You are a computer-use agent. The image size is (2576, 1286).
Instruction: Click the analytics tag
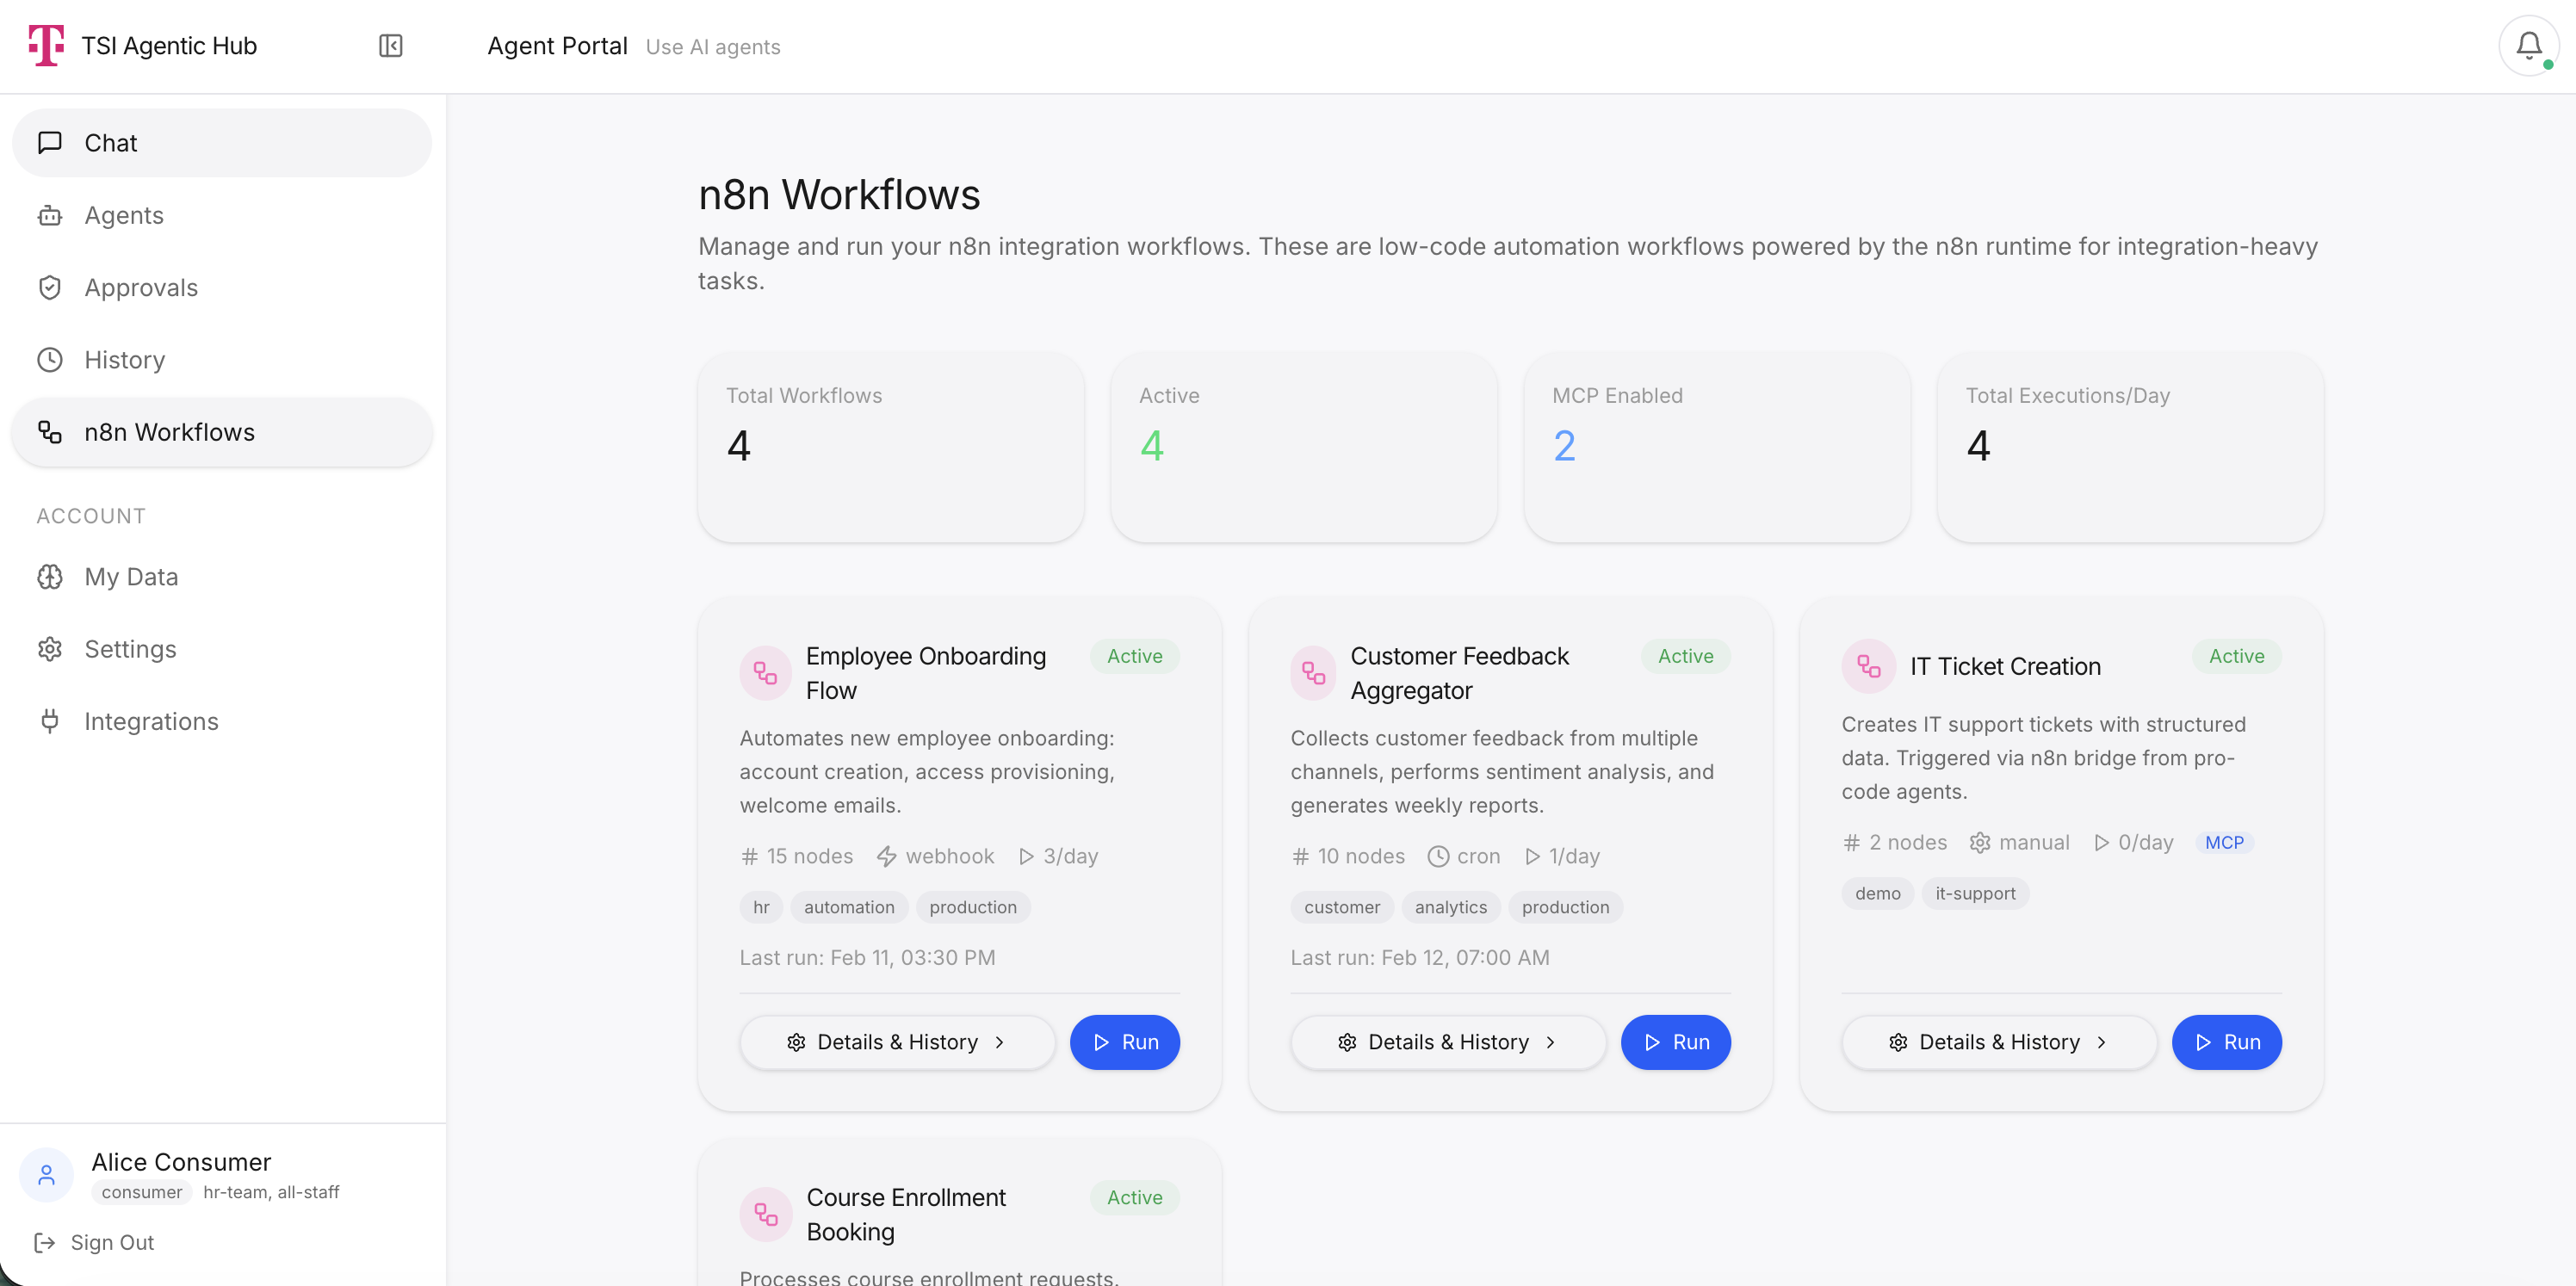click(1451, 907)
